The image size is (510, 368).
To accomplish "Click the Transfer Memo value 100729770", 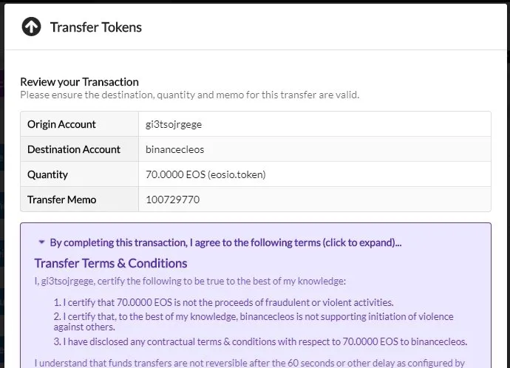I will [172, 200].
